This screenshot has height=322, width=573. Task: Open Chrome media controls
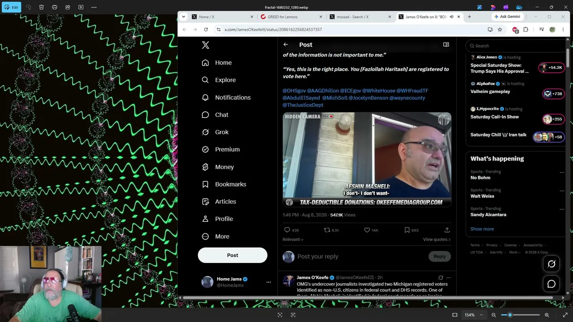(x=542, y=30)
